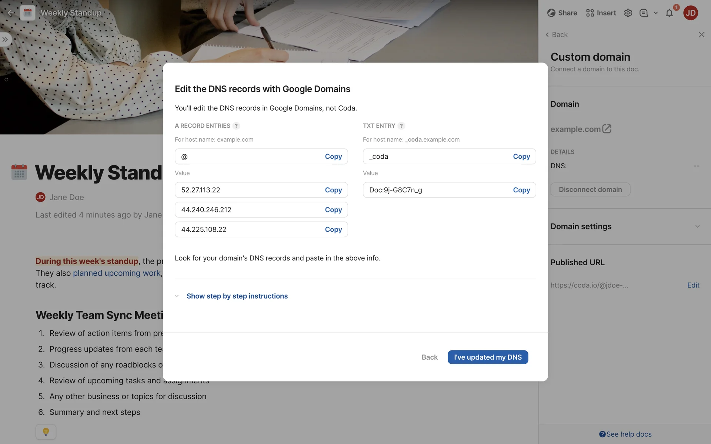Click Back in the DNS dialog
This screenshot has width=711, height=444.
point(430,357)
